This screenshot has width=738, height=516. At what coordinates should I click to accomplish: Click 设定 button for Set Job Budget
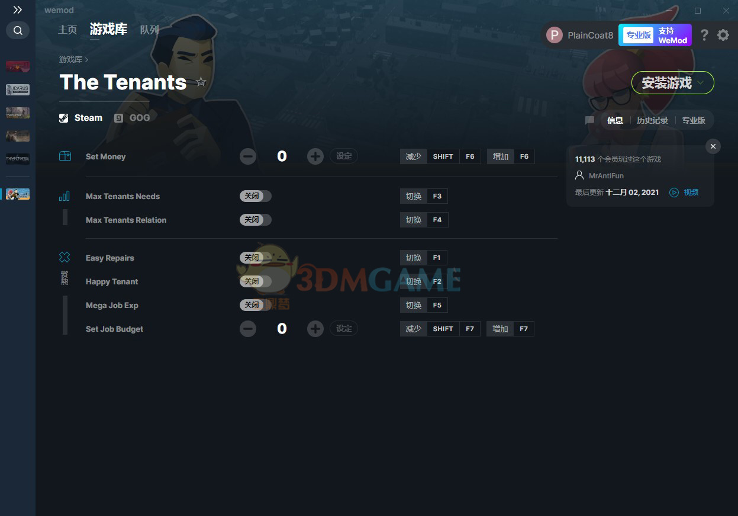344,329
